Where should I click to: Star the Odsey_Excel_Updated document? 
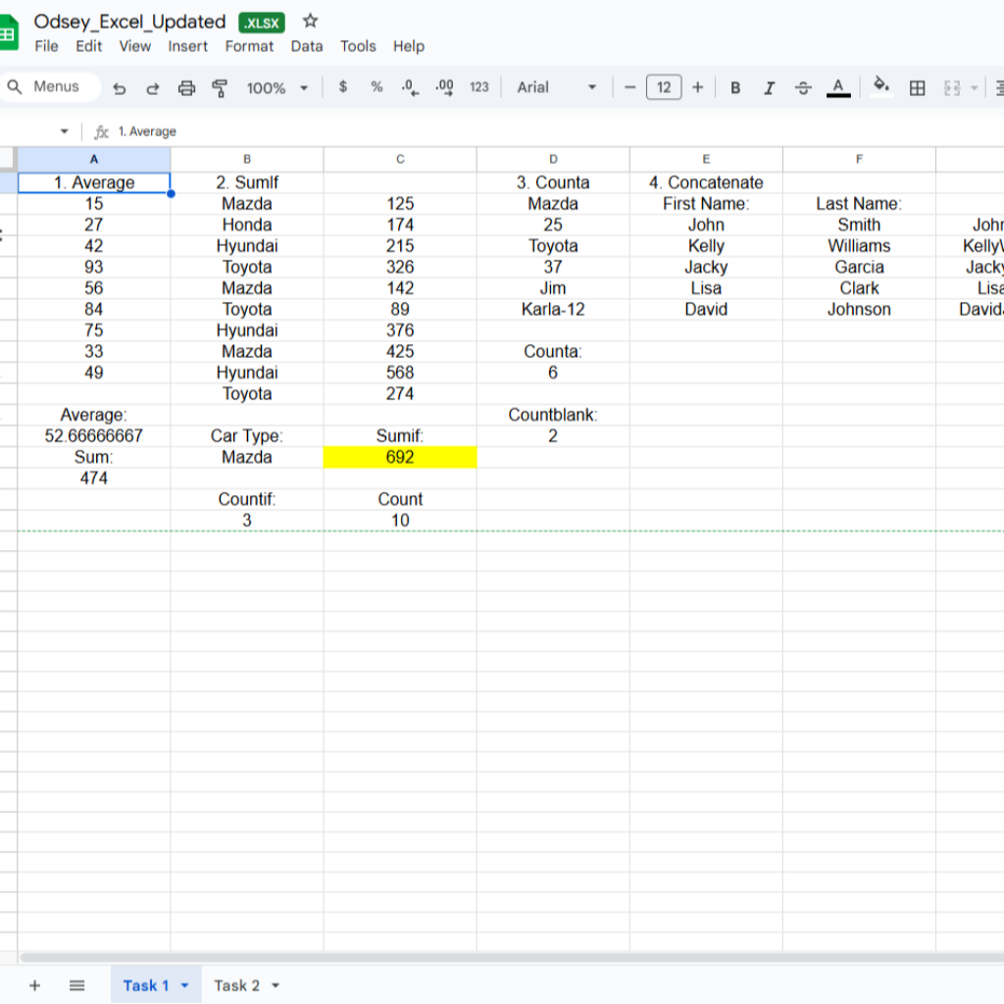(310, 21)
